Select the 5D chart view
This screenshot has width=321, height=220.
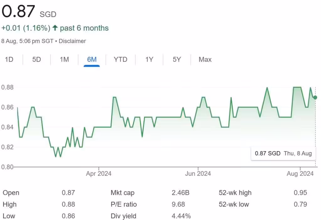(36, 59)
